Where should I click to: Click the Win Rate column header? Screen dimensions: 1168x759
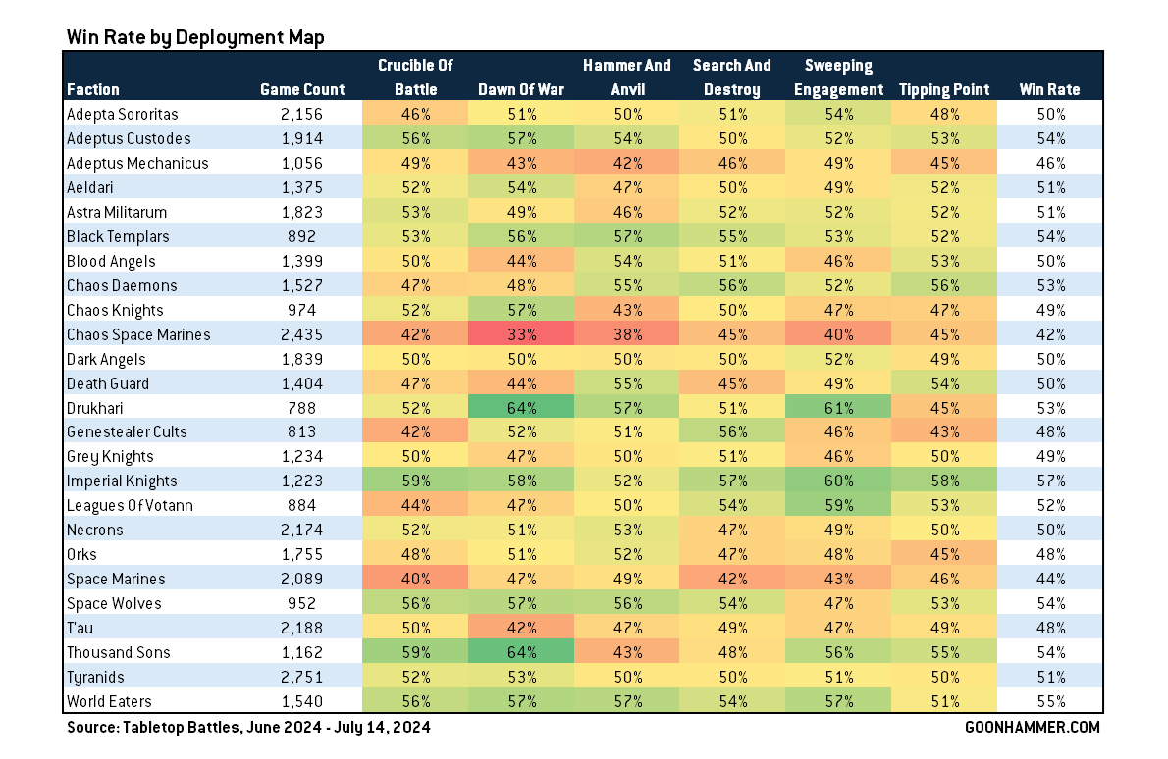[1049, 89]
